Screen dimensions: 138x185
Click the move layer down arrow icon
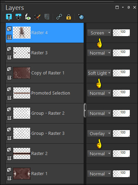18,17
